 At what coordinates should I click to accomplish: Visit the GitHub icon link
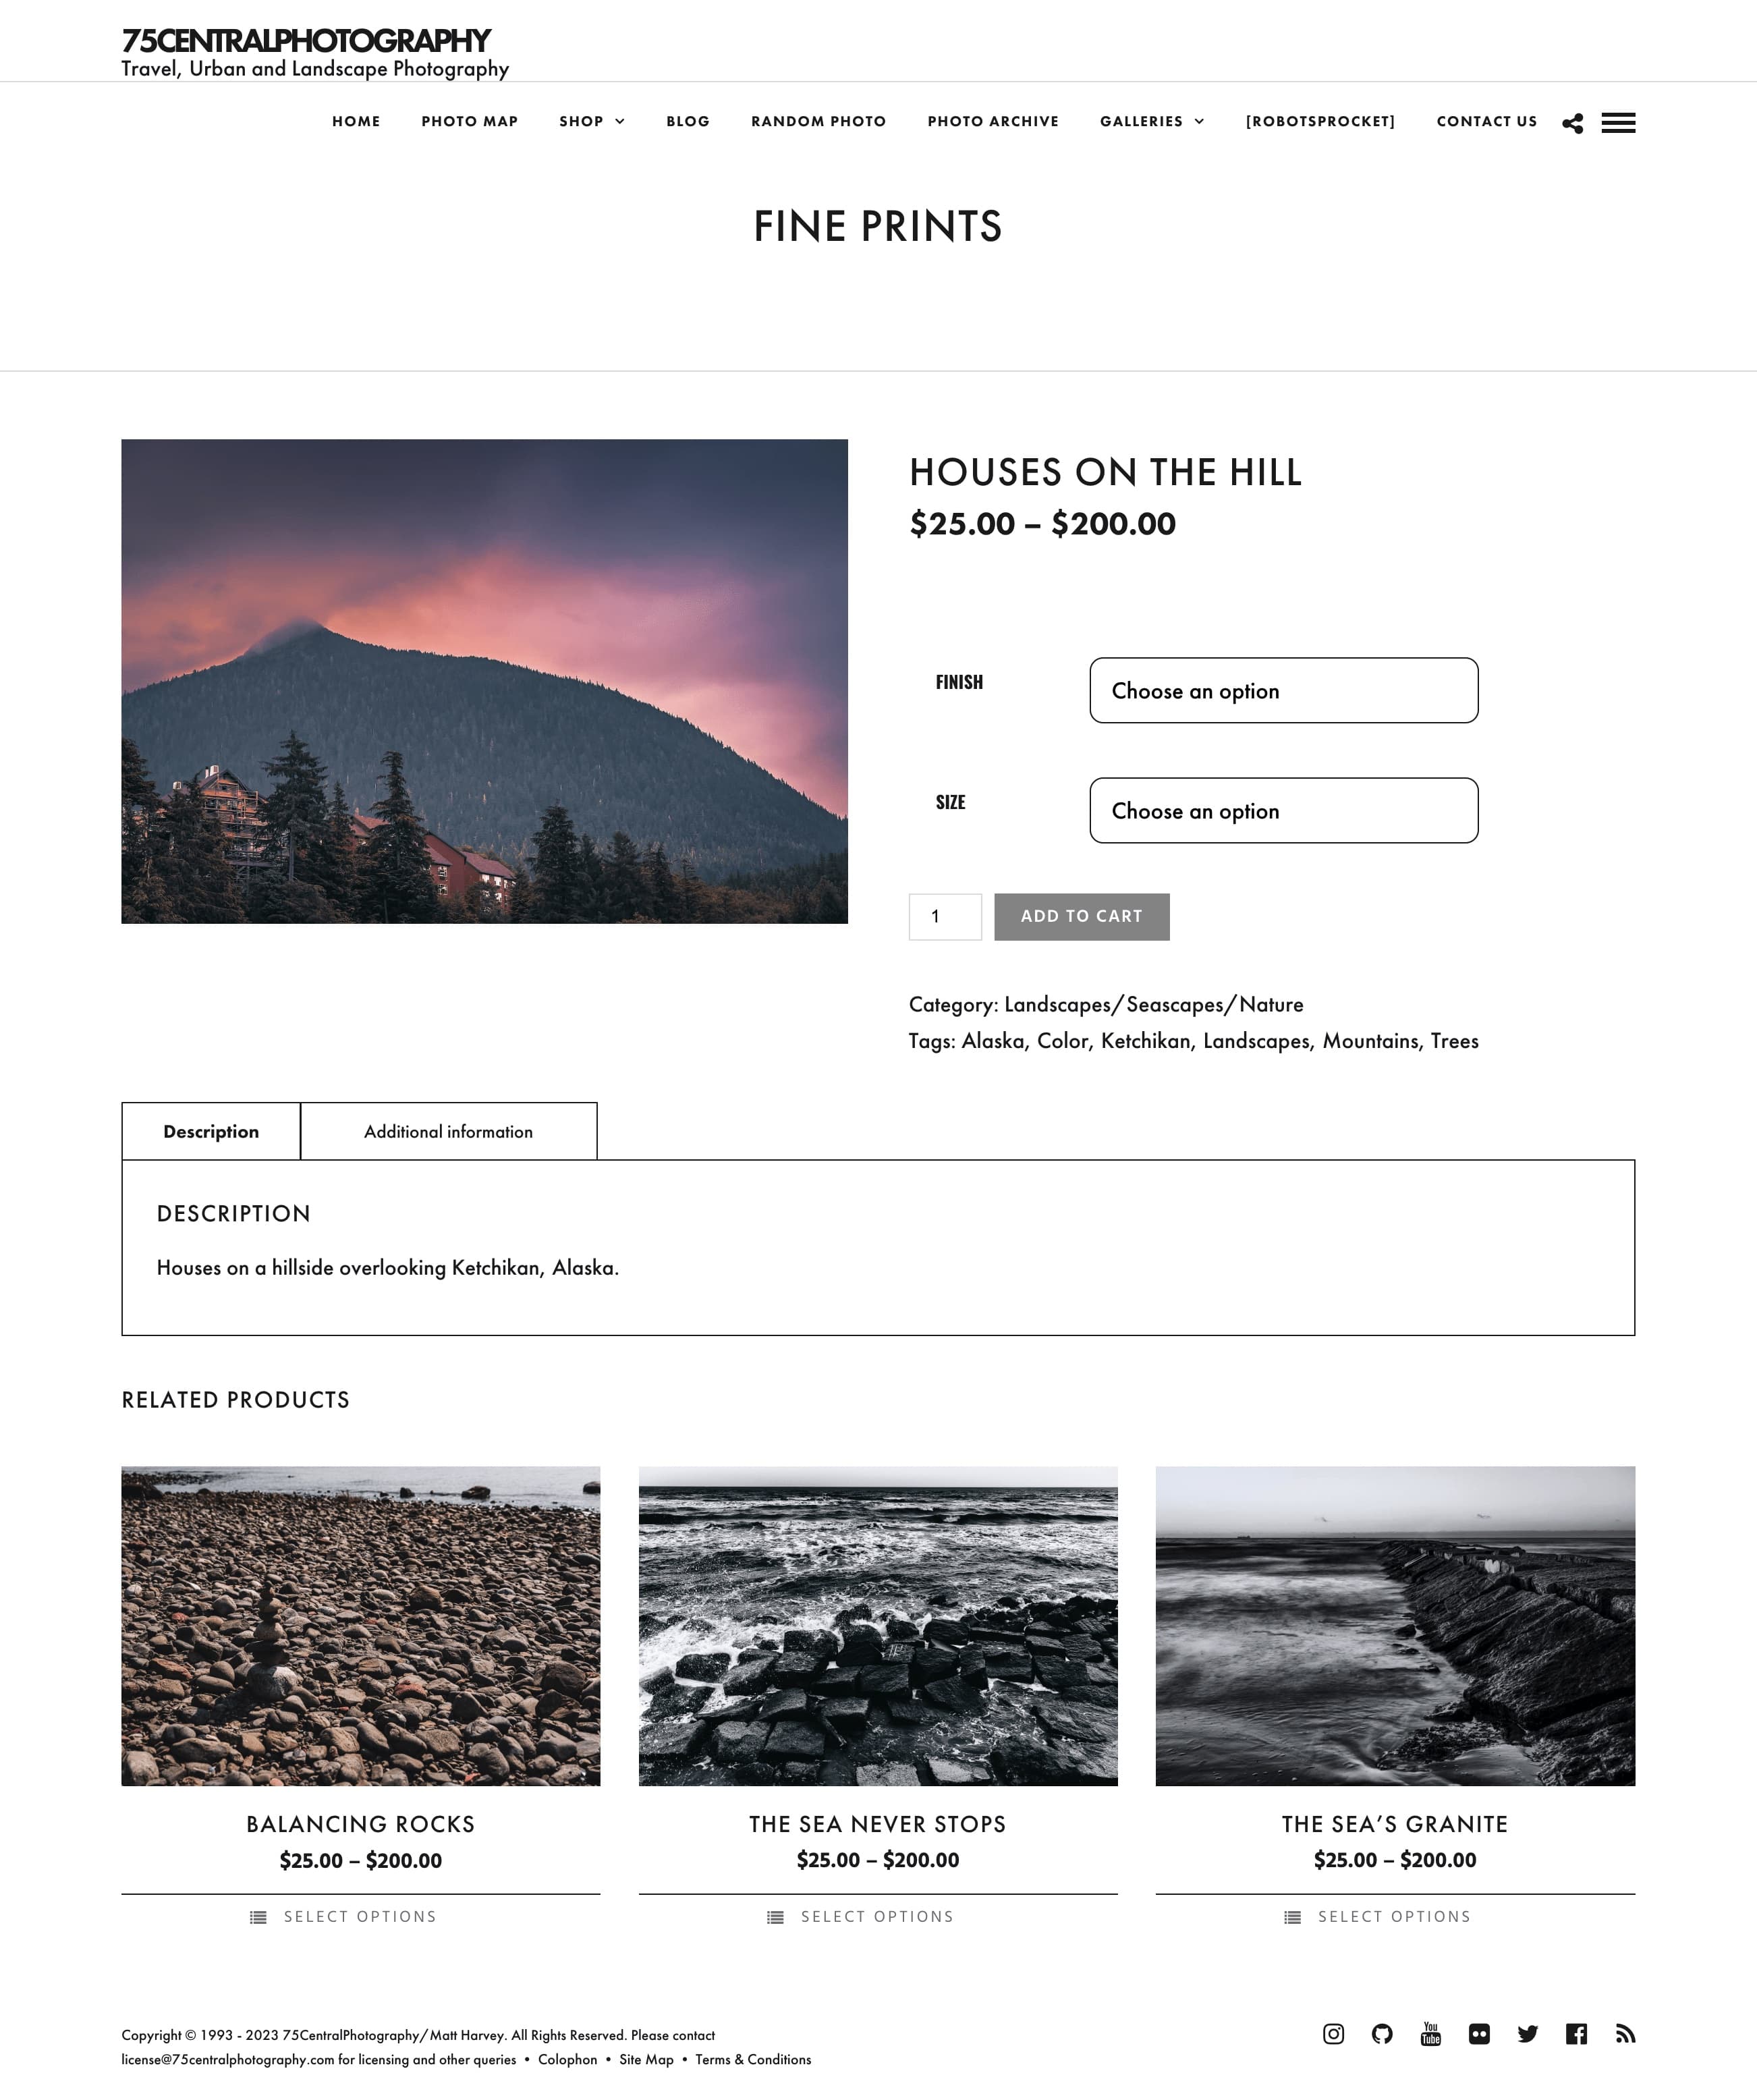[x=1382, y=2034]
